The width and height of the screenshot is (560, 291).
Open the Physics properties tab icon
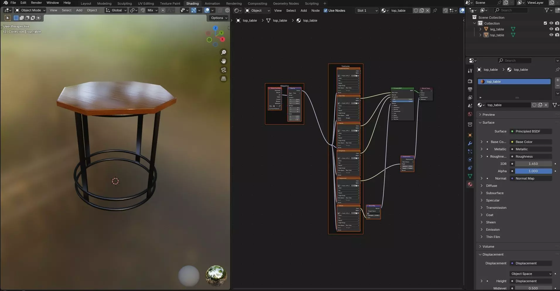tap(470, 160)
